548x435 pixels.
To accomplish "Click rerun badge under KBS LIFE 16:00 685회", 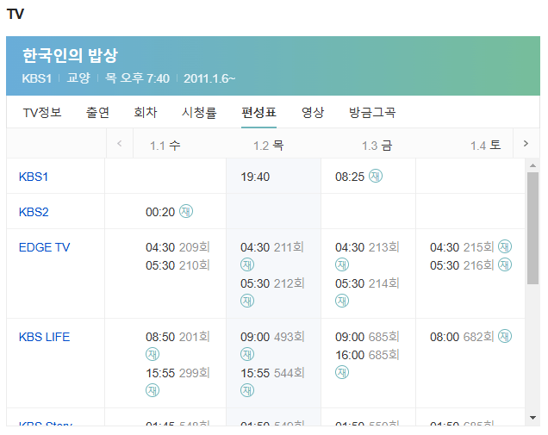I will point(342,372).
